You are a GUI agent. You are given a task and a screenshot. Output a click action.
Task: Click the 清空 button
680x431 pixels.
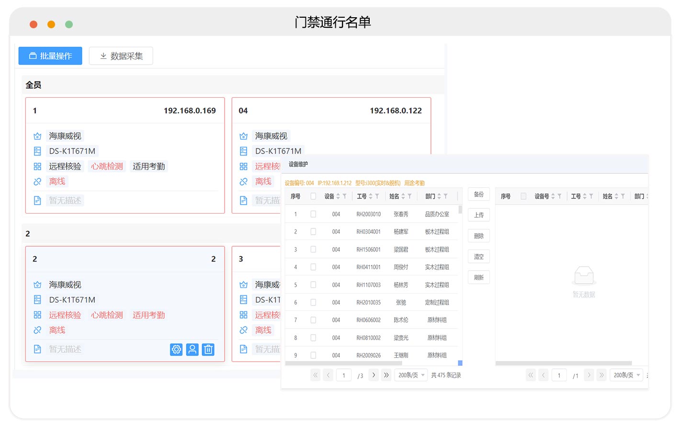[479, 257]
